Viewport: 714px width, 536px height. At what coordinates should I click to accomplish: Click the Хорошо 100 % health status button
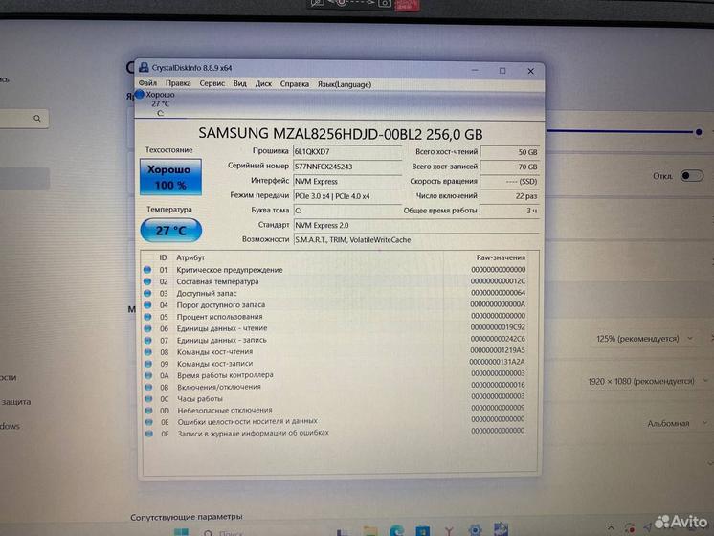point(170,177)
